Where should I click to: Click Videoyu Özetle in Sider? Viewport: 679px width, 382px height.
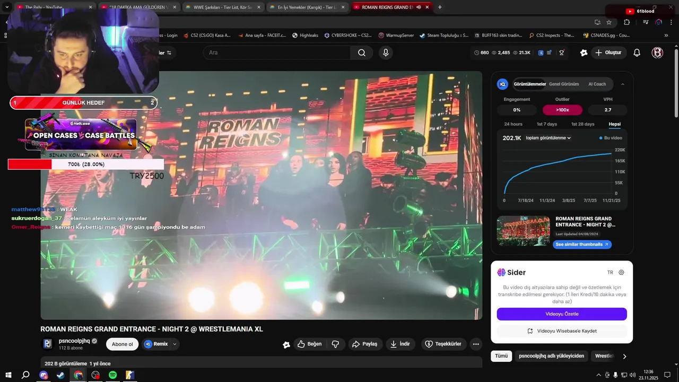pyautogui.click(x=562, y=314)
